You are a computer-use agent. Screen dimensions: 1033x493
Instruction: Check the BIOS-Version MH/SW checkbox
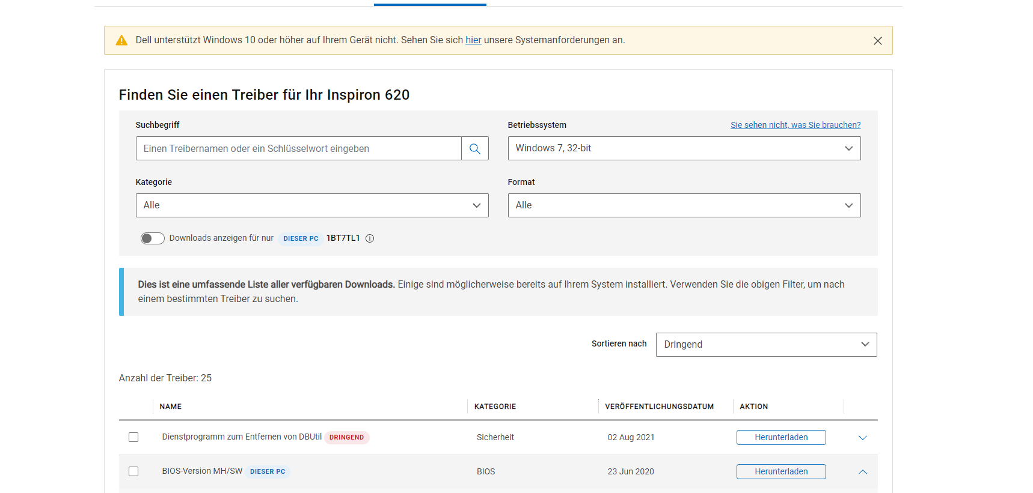[x=133, y=471]
